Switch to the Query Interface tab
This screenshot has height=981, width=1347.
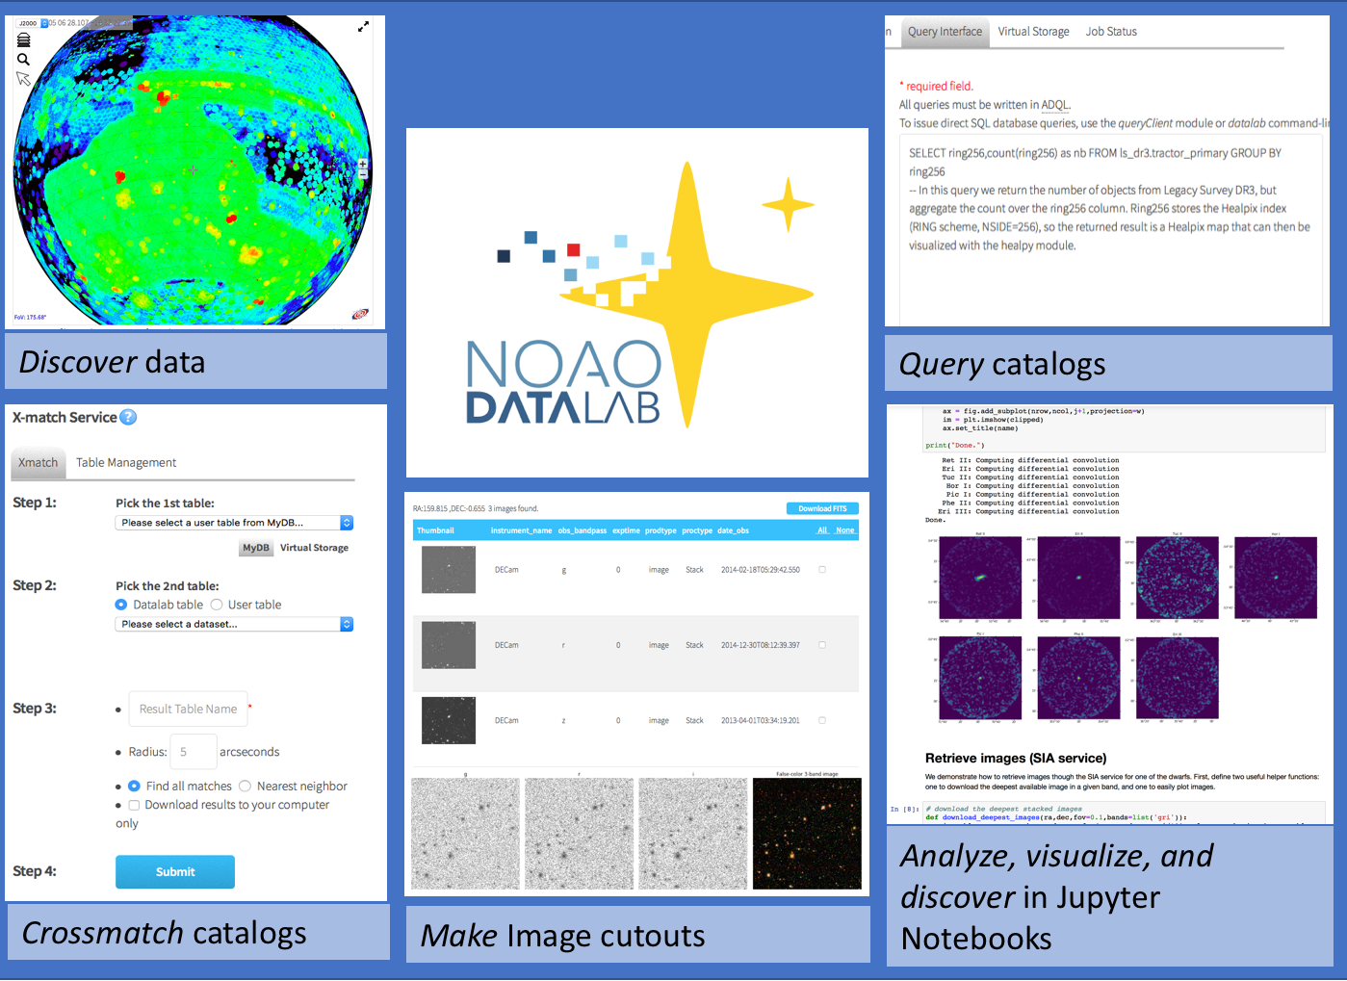tap(945, 32)
